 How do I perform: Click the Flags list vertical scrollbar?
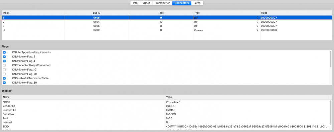click(330, 59)
